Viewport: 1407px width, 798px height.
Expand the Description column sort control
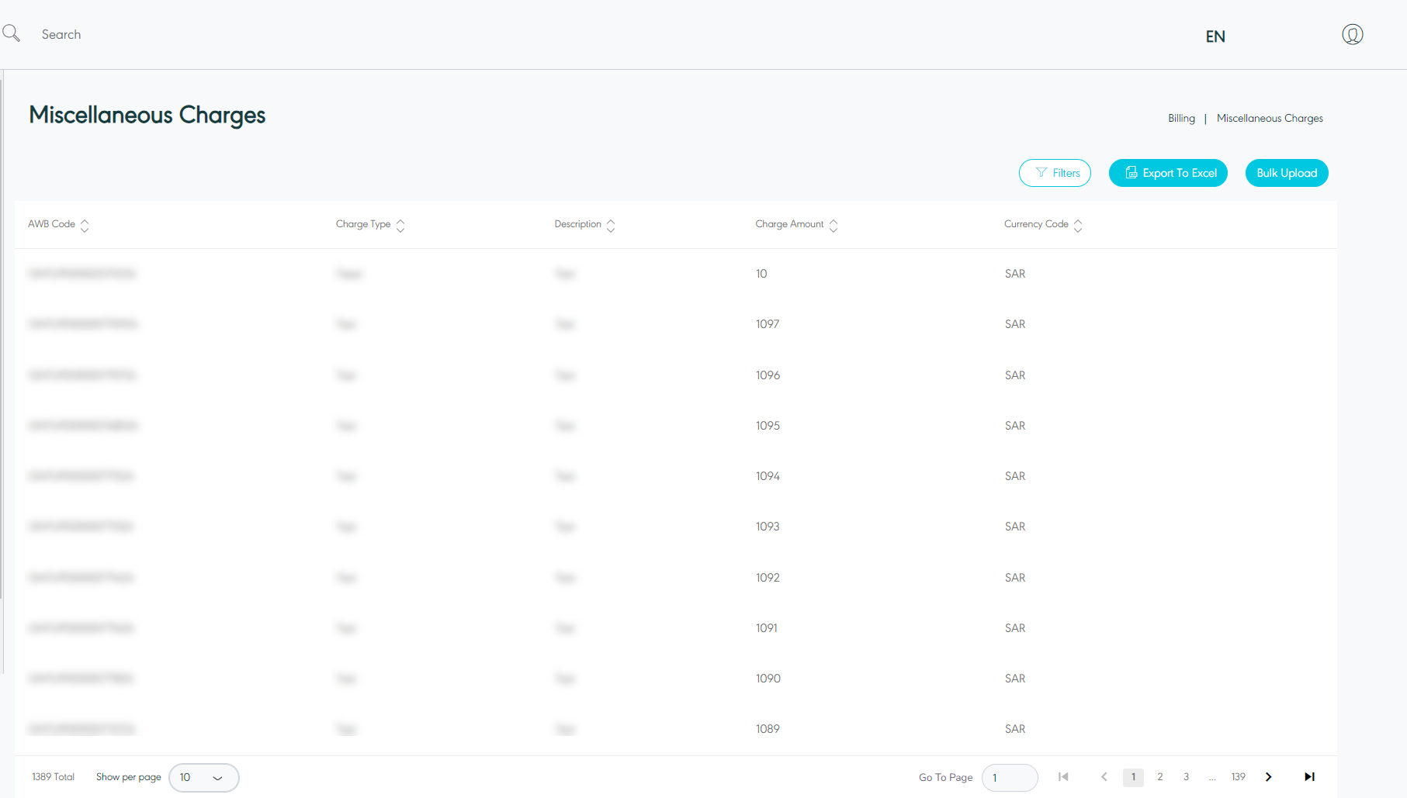point(611,225)
